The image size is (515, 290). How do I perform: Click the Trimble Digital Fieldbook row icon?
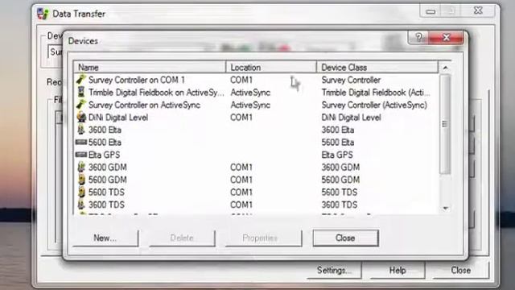81,92
